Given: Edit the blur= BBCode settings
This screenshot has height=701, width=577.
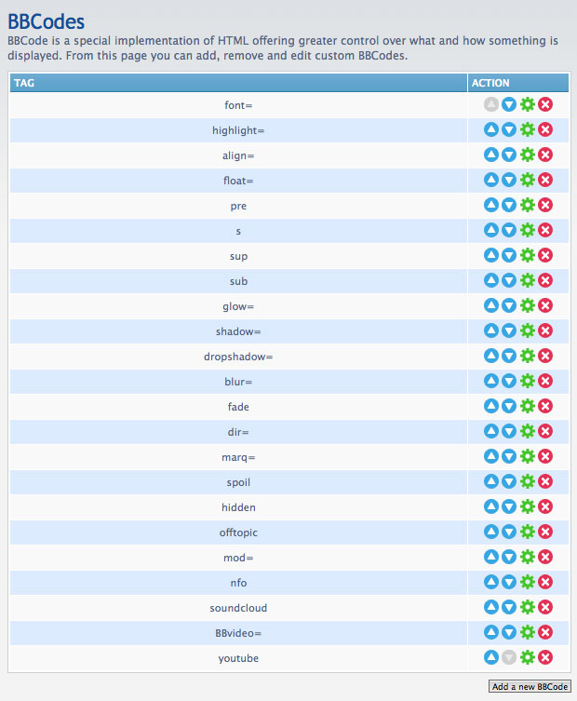Looking at the screenshot, I should [528, 381].
